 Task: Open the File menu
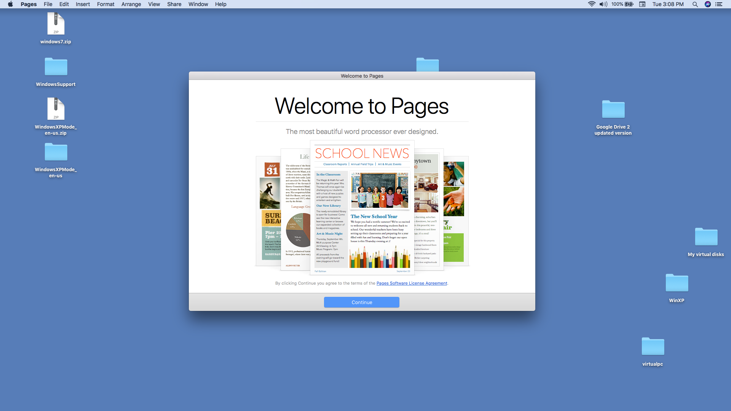(x=48, y=4)
